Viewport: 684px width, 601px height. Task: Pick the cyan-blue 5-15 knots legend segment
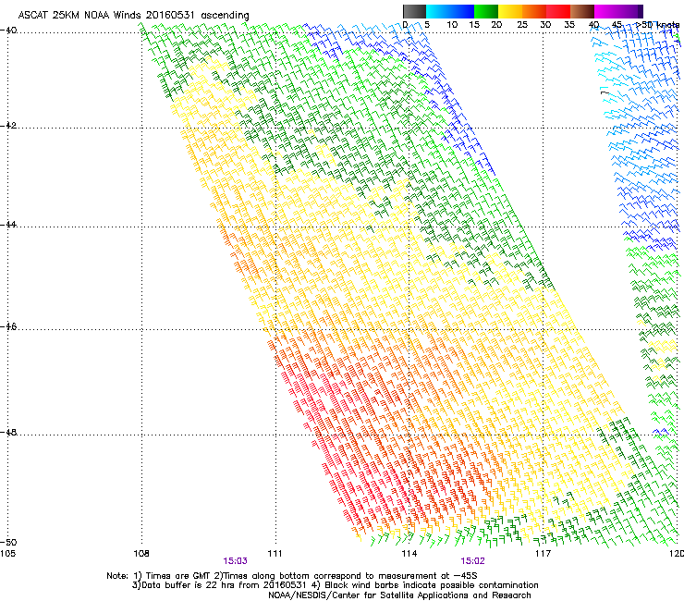[450, 11]
